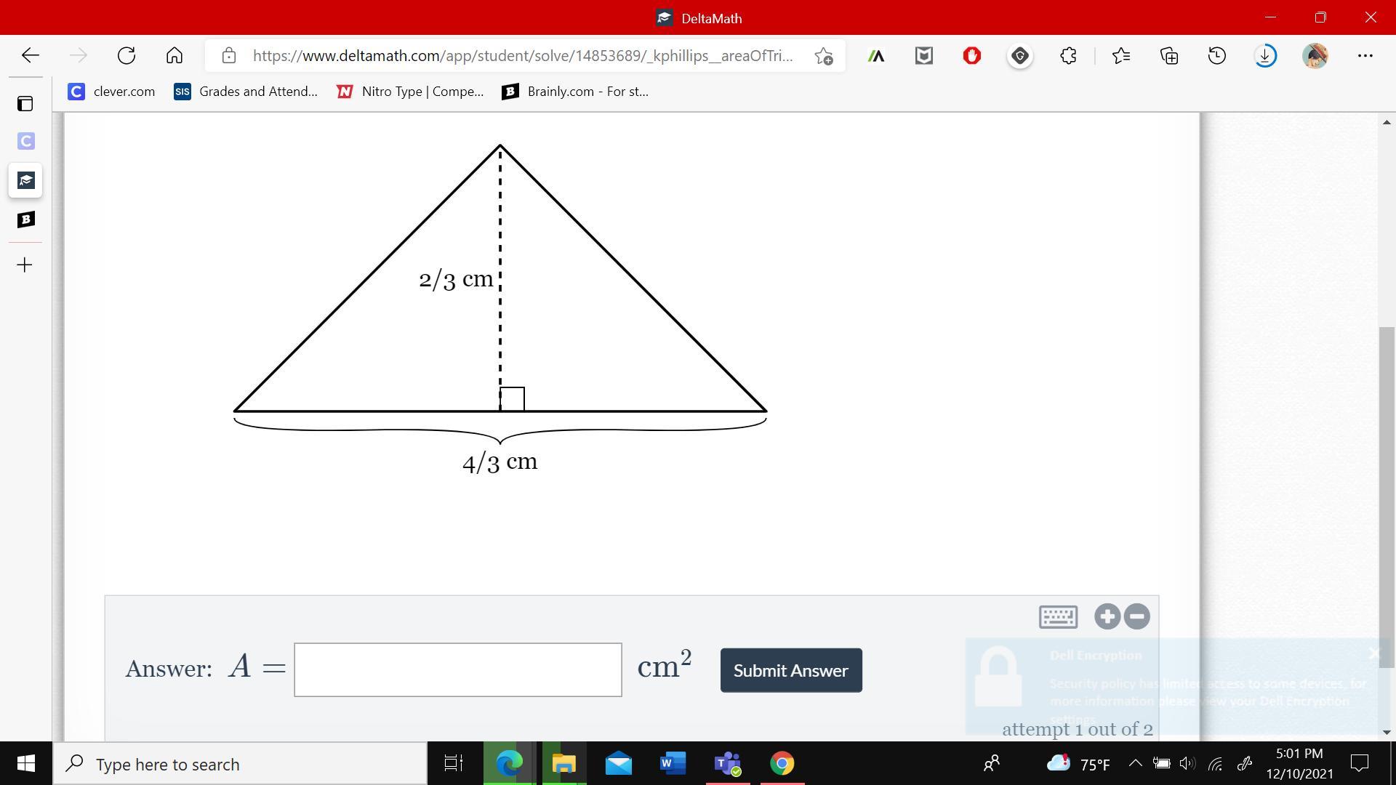Open the browser Downloads icon
Image resolution: width=1396 pixels, height=785 pixels.
[1265, 56]
